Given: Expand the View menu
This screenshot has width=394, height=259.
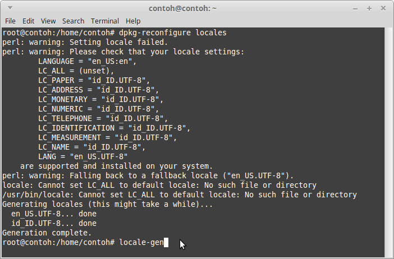Looking at the screenshot, I should point(48,21).
